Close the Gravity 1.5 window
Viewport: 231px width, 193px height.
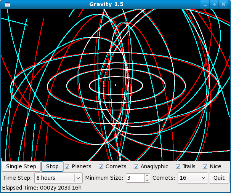tap(224, 4)
